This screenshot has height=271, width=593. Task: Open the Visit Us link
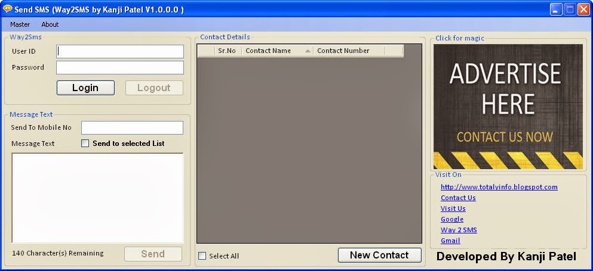click(x=453, y=208)
